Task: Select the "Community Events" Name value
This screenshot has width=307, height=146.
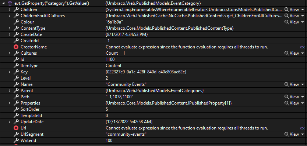Action: (126, 84)
